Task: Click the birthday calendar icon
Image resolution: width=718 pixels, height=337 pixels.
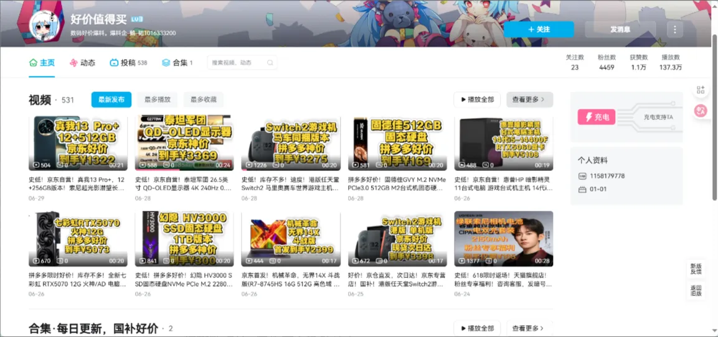Action: [582, 189]
